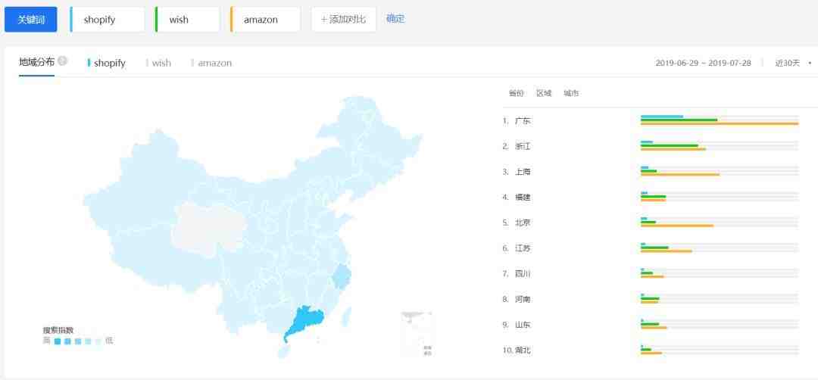Click the orange amazon bar for 北京
Image resolution: width=818 pixels, height=380 pixels.
click(x=677, y=226)
